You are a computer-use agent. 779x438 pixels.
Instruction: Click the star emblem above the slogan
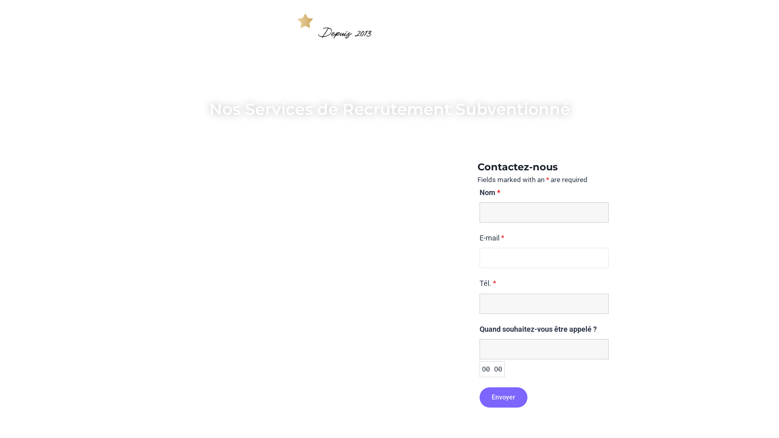[305, 20]
